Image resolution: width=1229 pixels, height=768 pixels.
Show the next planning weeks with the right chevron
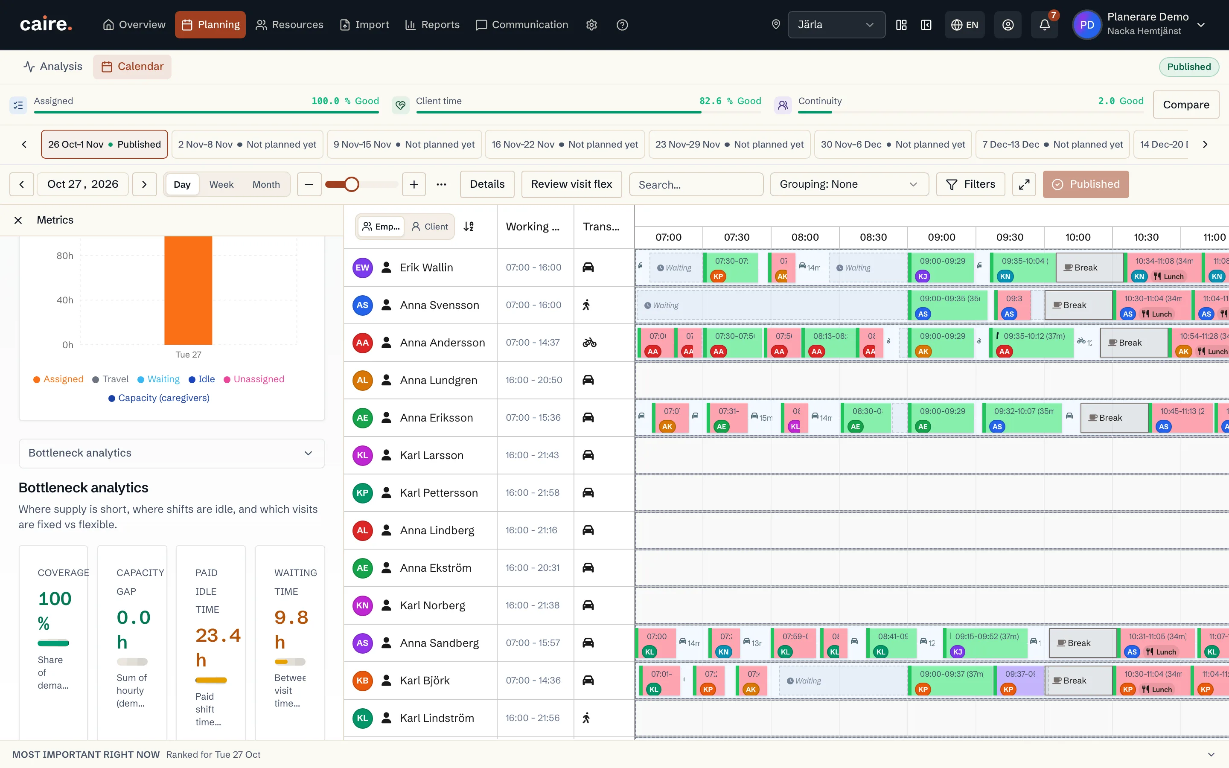coord(1205,144)
